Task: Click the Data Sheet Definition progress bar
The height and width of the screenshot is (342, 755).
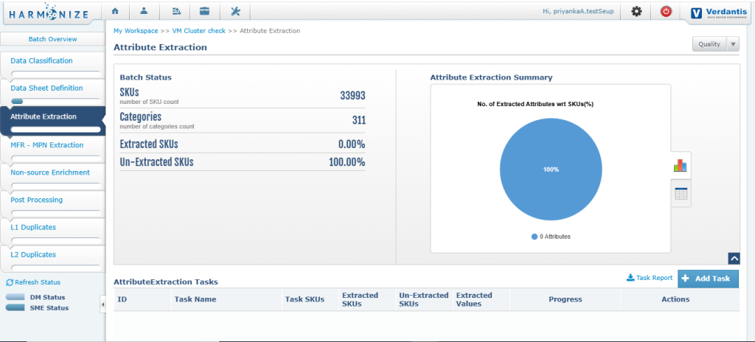Action: click(x=55, y=101)
